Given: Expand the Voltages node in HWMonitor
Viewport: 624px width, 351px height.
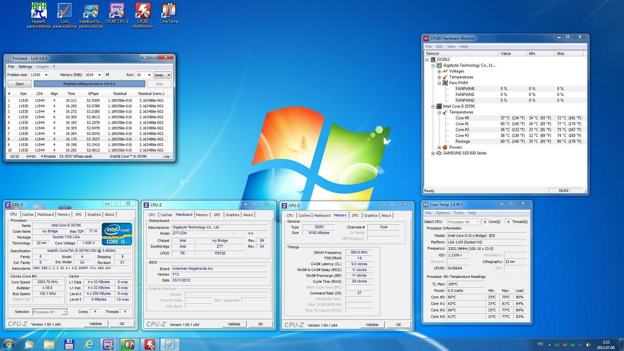Looking at the screenshot, I should click(439, 71).
